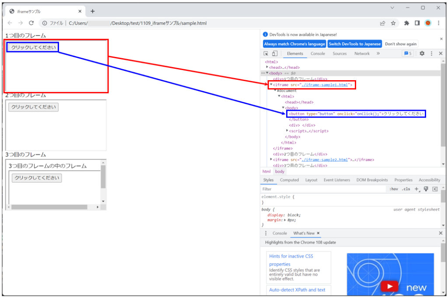448x298 pixels.
Task: Open the customize DevTools three-dot menu
Action: pos(431,53)
